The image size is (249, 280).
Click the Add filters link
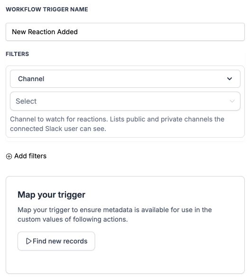click(26, 156)
